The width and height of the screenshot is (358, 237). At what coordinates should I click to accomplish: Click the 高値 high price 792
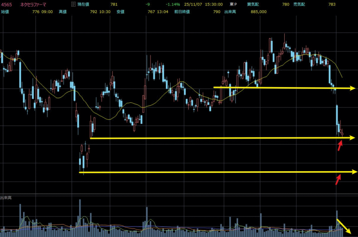click(x=93, y=12)
